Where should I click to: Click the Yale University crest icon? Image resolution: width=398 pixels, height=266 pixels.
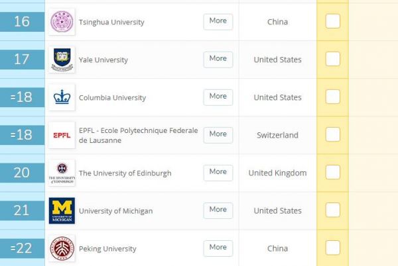click(x=62, y=60)
